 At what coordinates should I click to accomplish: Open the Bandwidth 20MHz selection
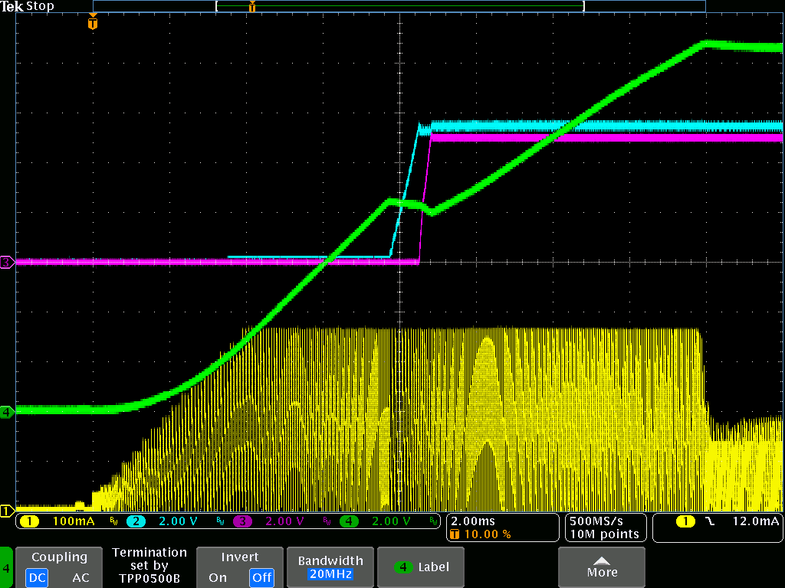click(330, 567)
